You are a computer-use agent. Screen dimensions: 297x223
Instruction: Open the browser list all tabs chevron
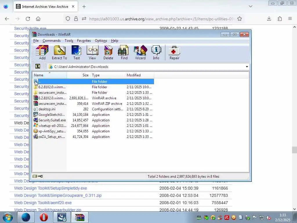(251, 6)
